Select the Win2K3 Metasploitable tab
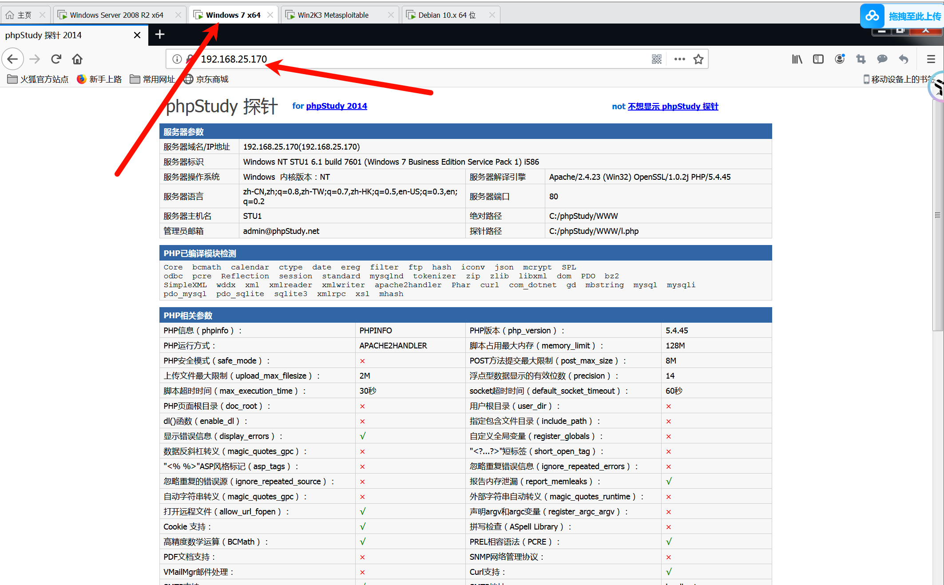This screenshot has height=585, width=944. click(333, 15)
